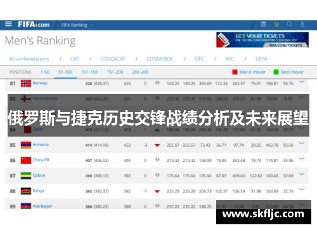Open the Kenya team link
Image resolution: width=317 pixels, height=230 pixels.
39,191
